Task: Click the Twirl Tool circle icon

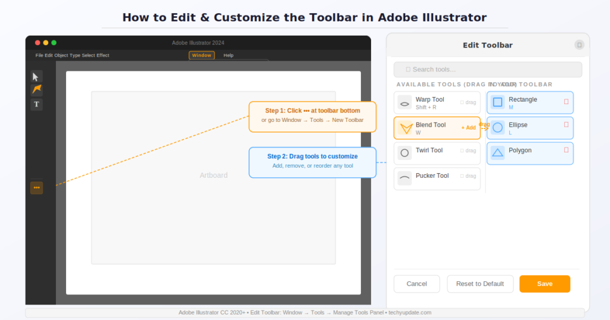Action: [404, 153]
